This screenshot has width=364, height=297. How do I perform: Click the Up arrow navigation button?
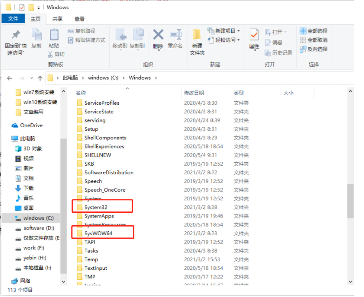40,78
